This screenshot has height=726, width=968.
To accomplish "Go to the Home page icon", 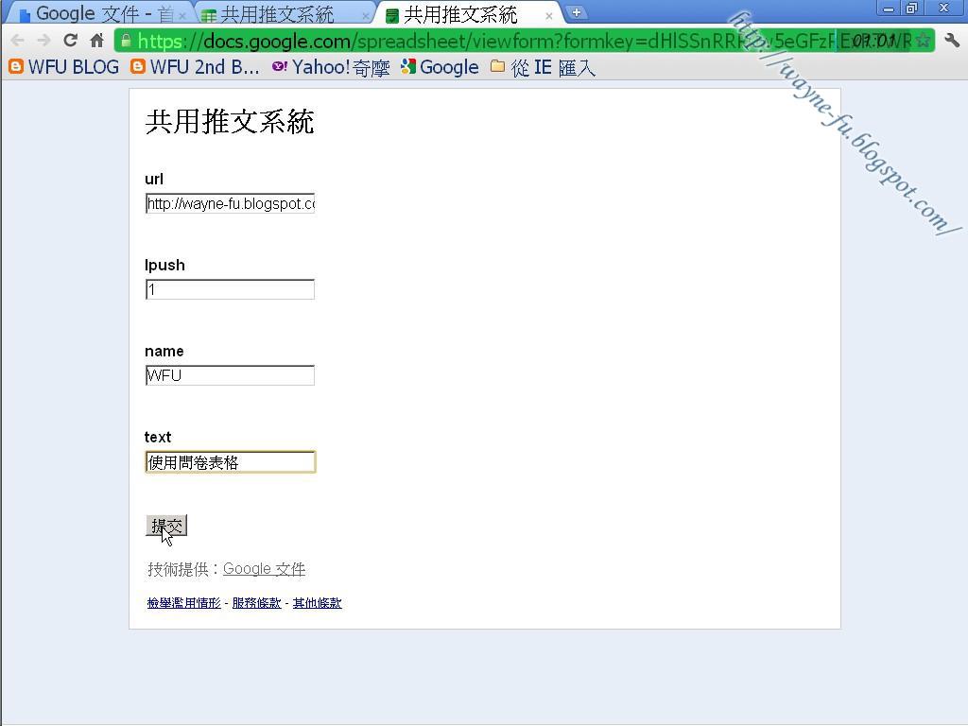I will 97,41.
